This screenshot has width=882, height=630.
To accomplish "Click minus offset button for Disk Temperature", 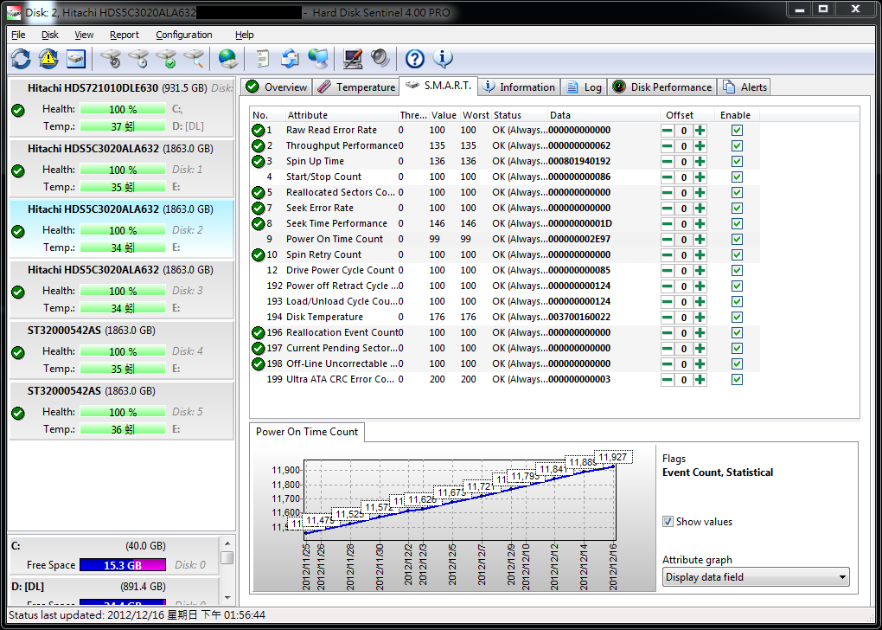I will click(x=668, y=318).
